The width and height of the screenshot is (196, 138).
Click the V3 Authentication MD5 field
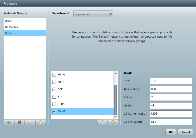[171, 114]
